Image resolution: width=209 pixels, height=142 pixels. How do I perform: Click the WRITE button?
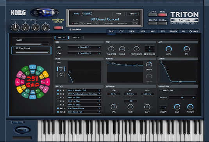point(119,14)
